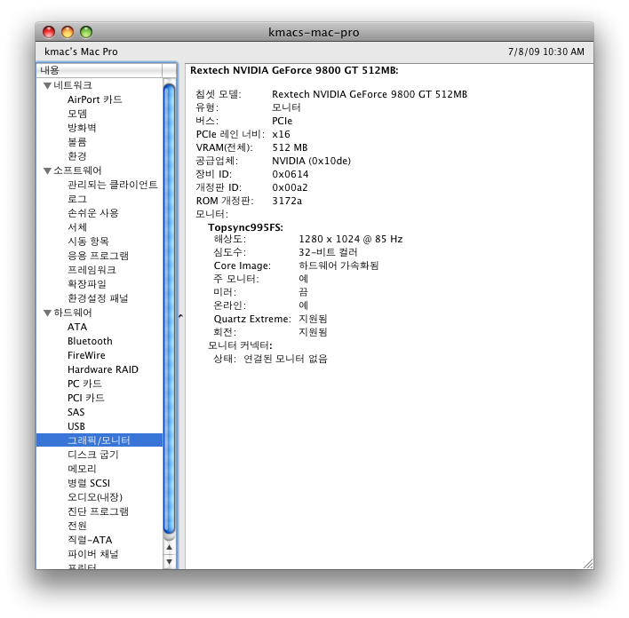
Task: Select 메모리 in sidebar
Action: [x=82, y=469]
